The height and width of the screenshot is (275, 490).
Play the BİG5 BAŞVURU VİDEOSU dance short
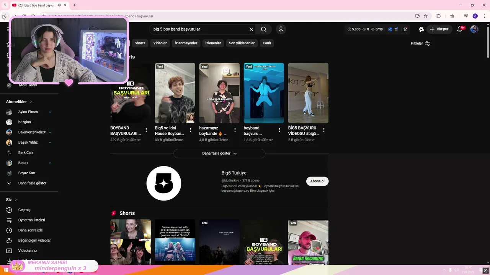click(308, 93)
